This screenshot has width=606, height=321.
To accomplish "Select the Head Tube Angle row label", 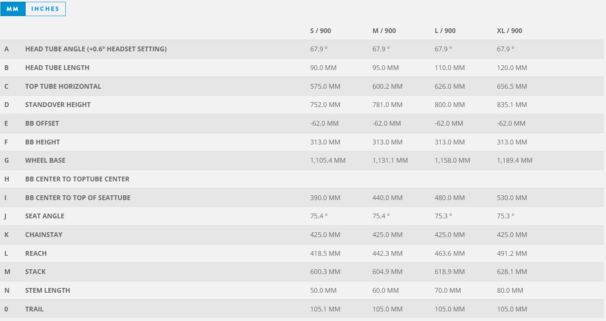I will [96, 49].
